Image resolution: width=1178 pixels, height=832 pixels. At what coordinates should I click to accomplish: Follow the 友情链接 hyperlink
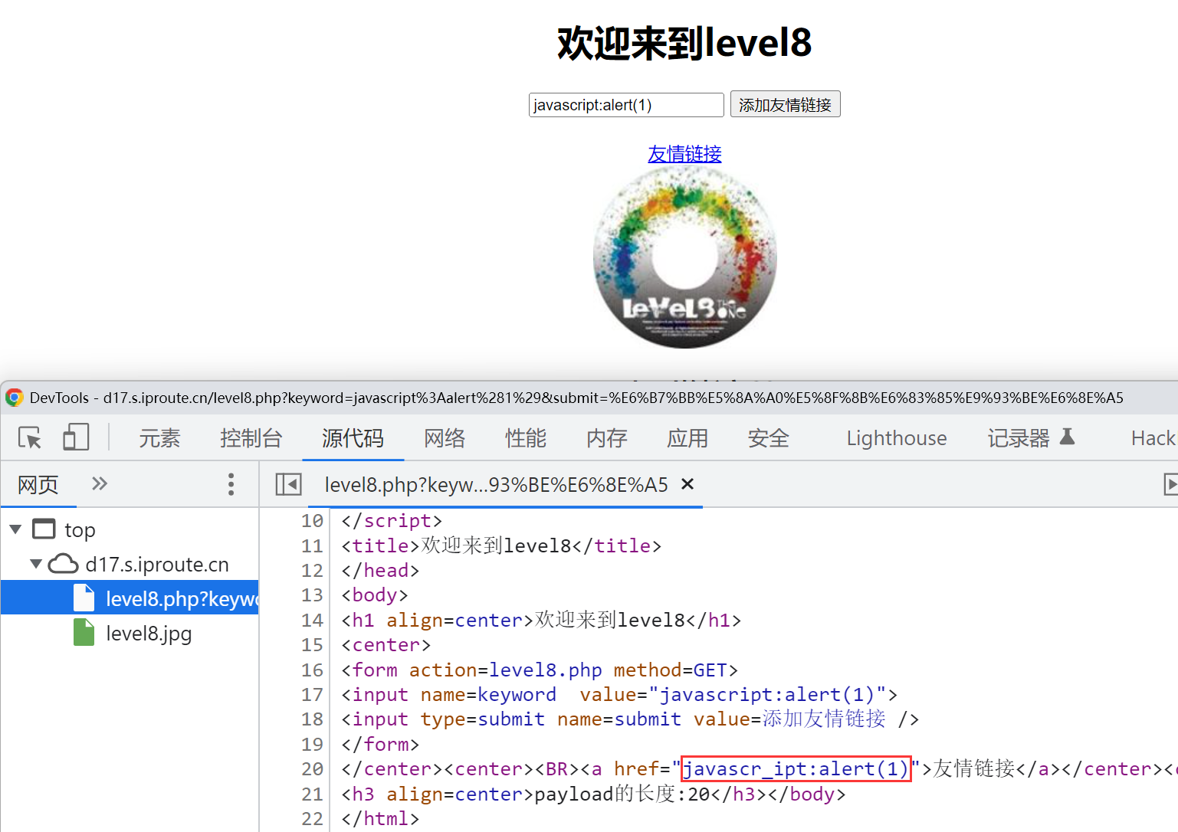(x=684, y=154)
